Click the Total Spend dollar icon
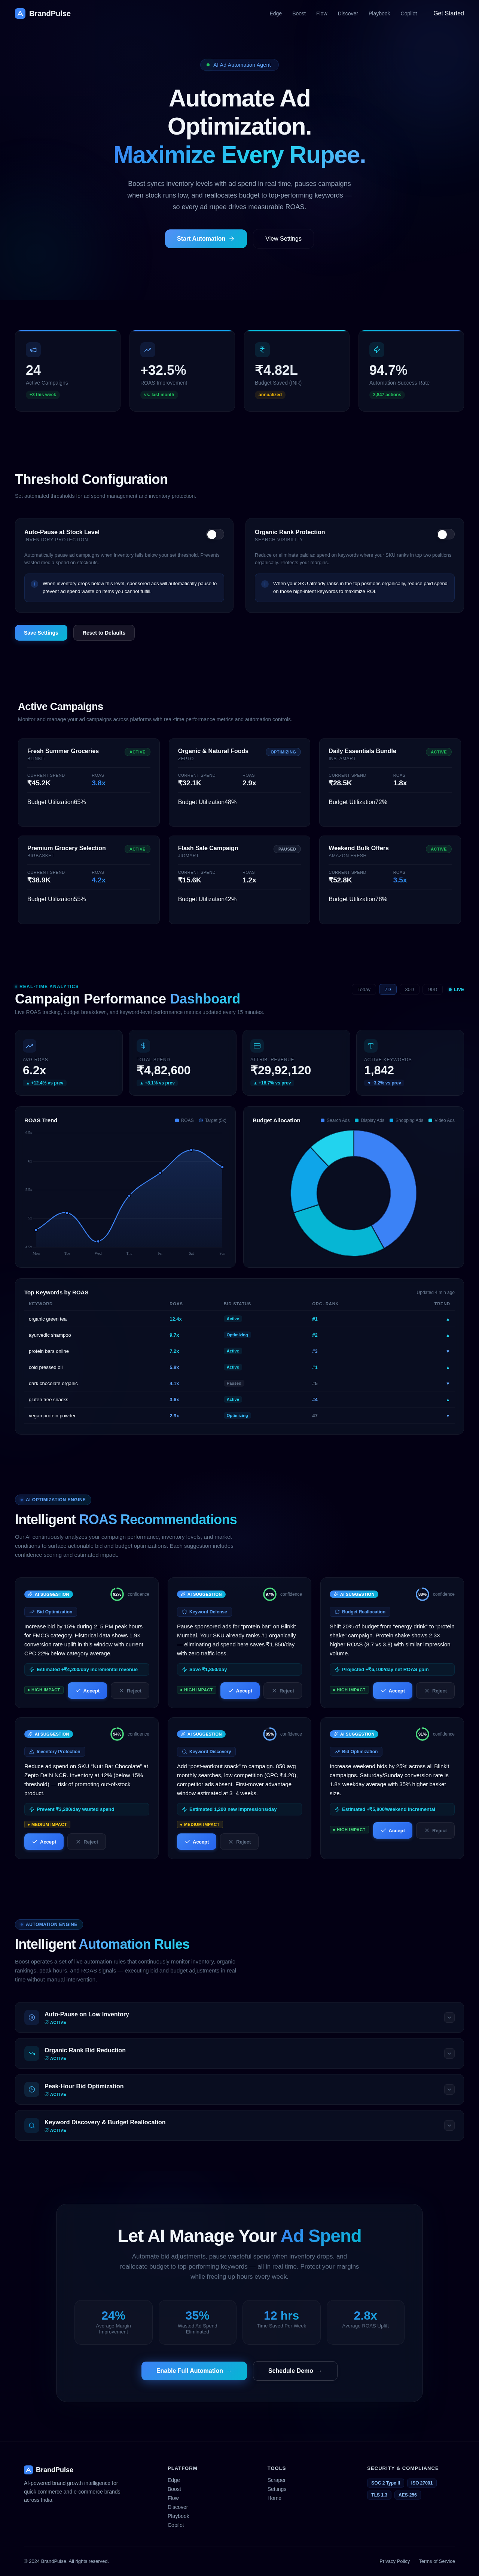The image size is (479, 2576). coord(143,1046)
